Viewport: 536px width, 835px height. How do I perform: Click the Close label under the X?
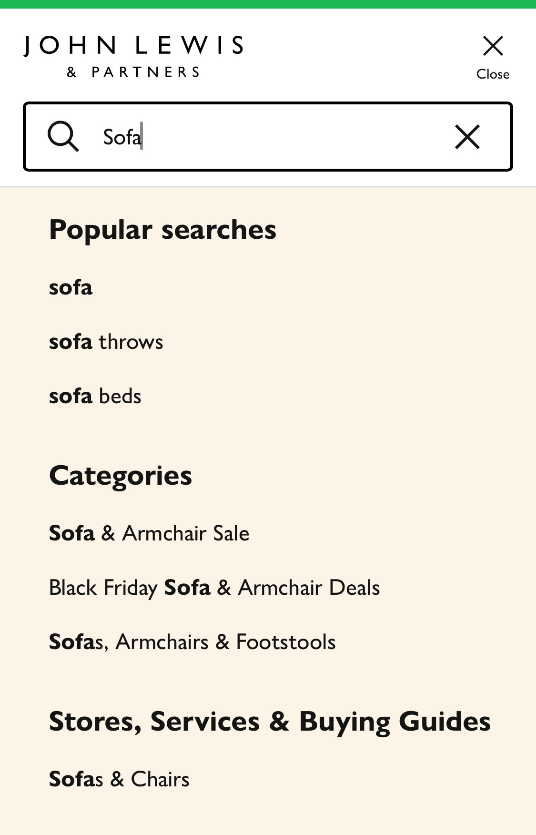click(493, 74)
